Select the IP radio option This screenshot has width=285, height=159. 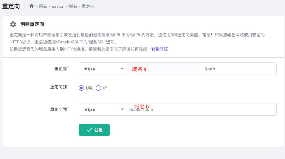point(98,88)
